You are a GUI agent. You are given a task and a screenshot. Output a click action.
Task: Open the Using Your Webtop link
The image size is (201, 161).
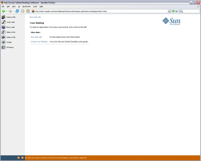click(x=39, y=42)
